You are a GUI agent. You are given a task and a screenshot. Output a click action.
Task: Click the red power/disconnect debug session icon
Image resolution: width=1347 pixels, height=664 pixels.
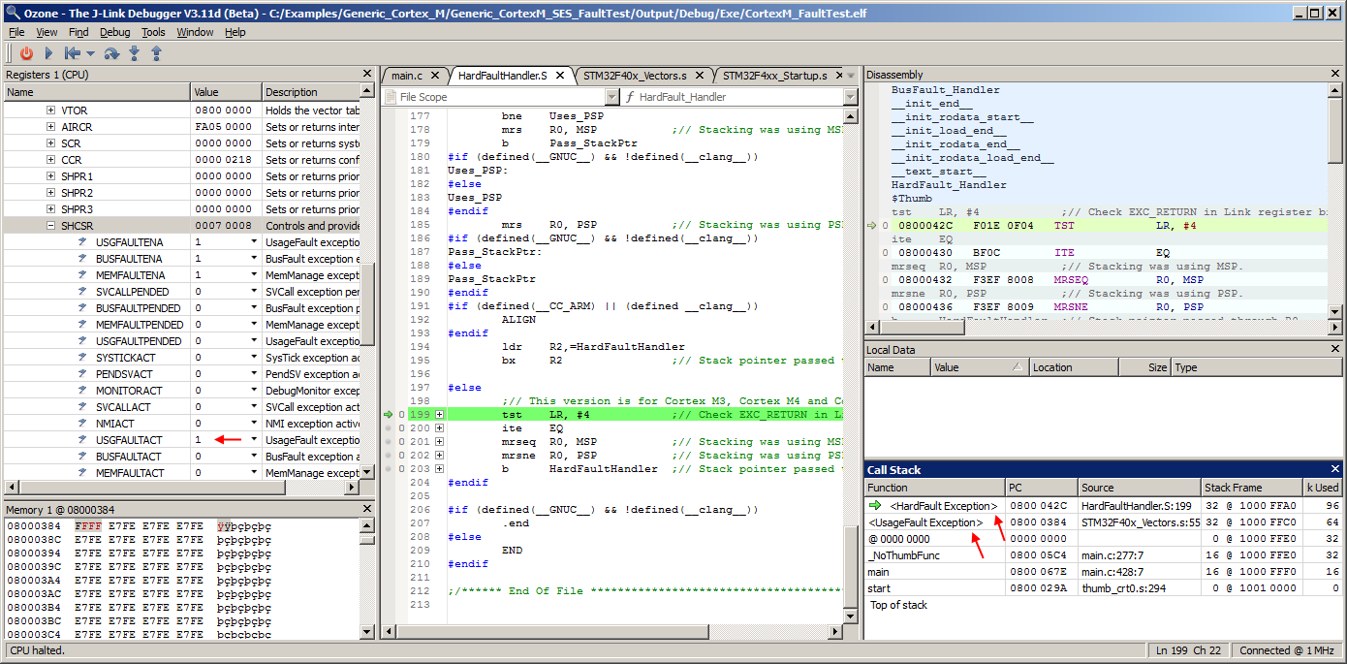click(26, 53)
